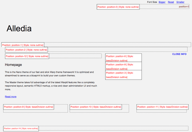The height and width of the screenshot is (132, 192).
Task: Click the Reset font size link
Action: coord(171,2)
